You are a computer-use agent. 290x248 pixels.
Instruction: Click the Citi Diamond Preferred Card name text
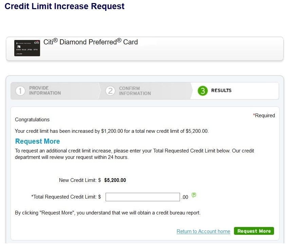(x=91, y=42)
